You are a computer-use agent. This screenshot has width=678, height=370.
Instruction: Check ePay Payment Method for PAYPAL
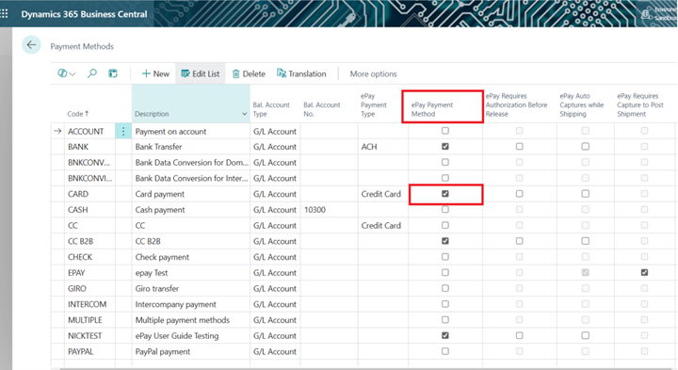click(444, 351)
